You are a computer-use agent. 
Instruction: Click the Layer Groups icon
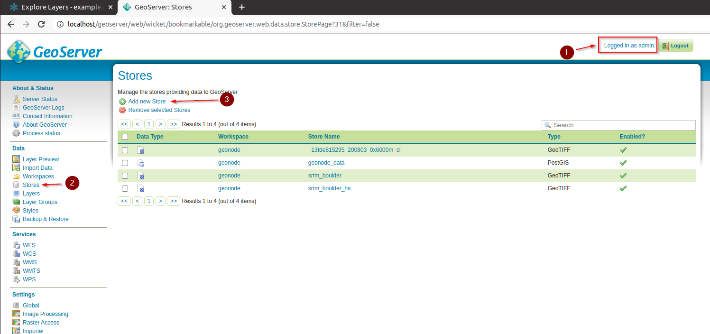pyautogui.click(x=16, y=202)
